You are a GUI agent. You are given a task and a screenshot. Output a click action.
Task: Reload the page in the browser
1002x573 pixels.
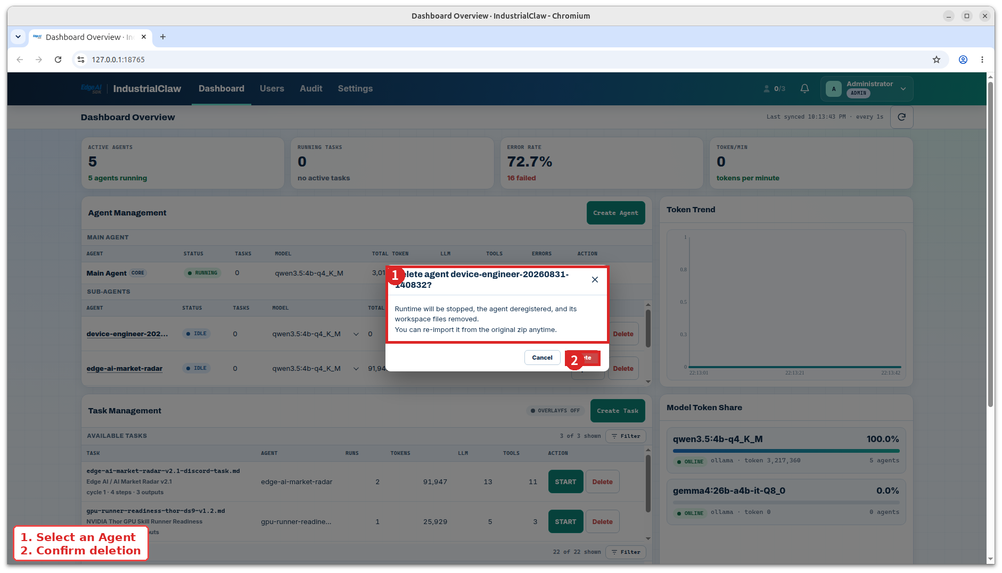coord(58,60)
